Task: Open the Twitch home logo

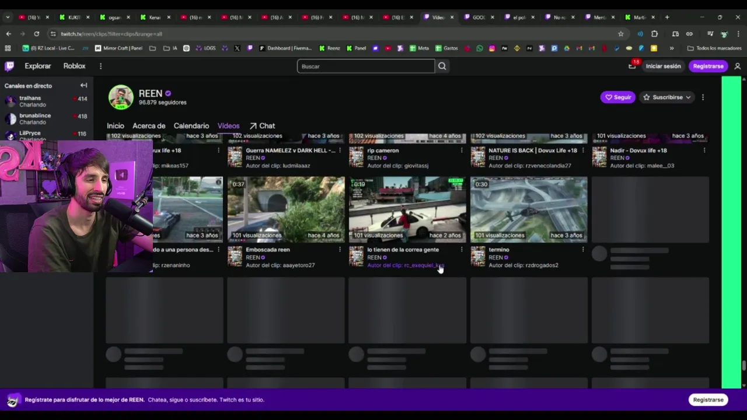Action: 9,66
